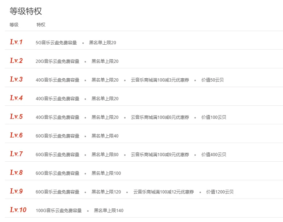Click the Lv.2 level badge
The image size is (283, 222).
16,61
